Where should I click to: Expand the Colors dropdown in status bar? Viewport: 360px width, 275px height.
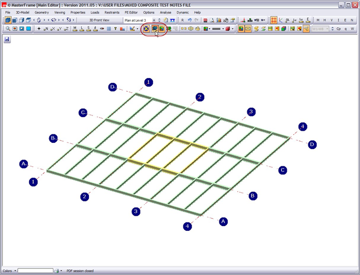point(15,271)
